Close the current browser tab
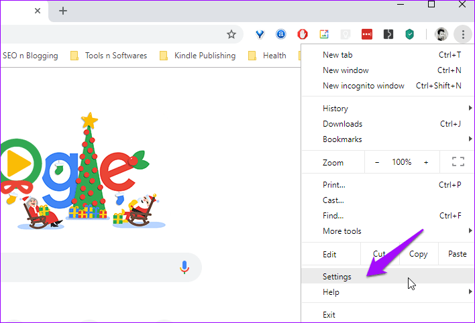The width and height of the screenshot is (475, 323). point(38,11)
